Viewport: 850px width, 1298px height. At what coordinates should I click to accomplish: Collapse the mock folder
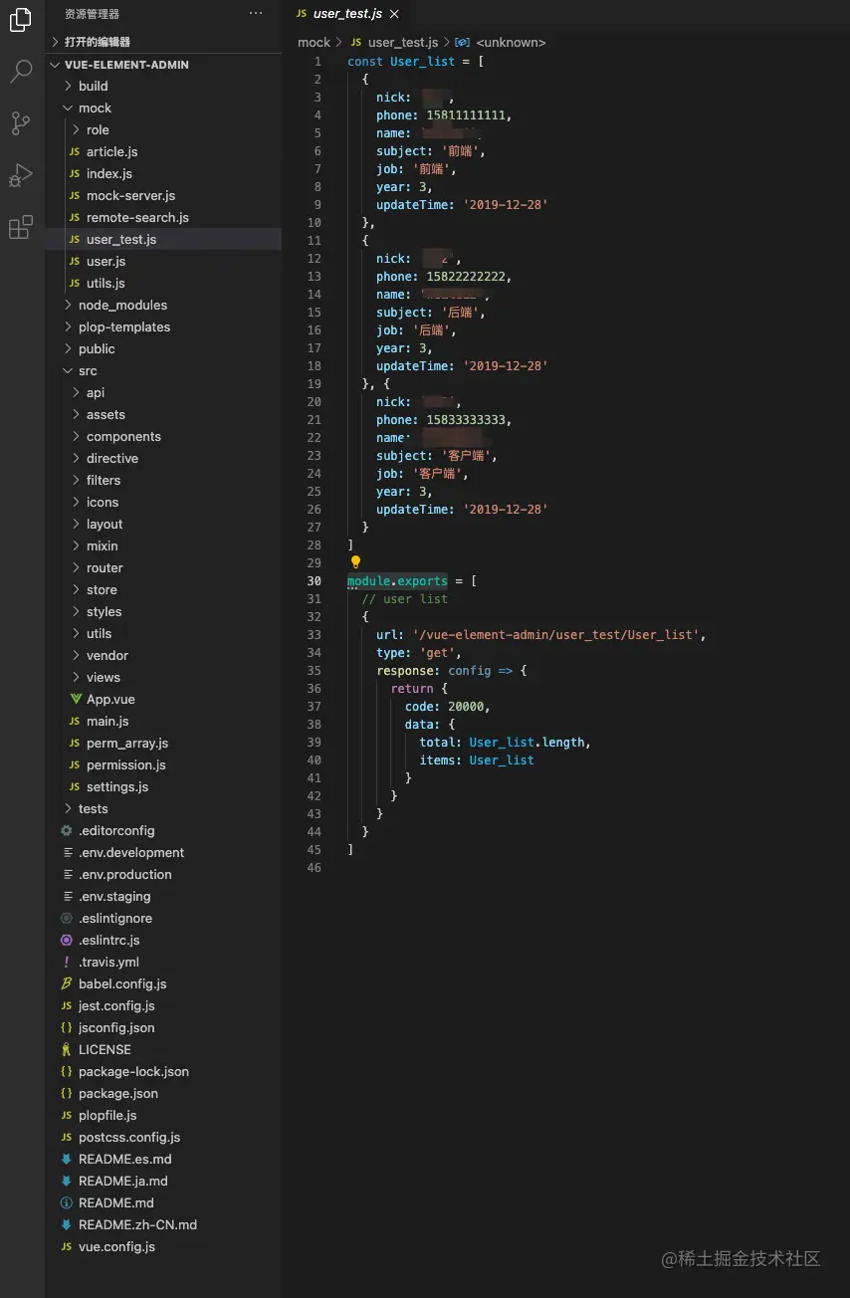[x=95, y=108]
